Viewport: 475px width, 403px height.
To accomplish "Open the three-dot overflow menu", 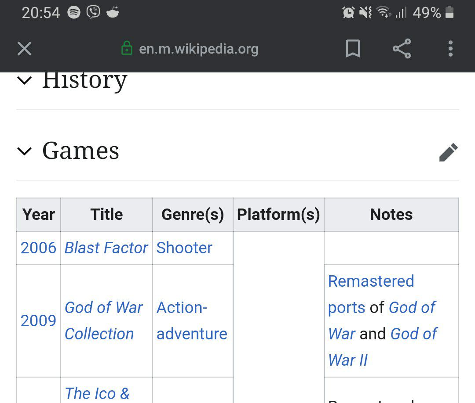I will (450, 48).
